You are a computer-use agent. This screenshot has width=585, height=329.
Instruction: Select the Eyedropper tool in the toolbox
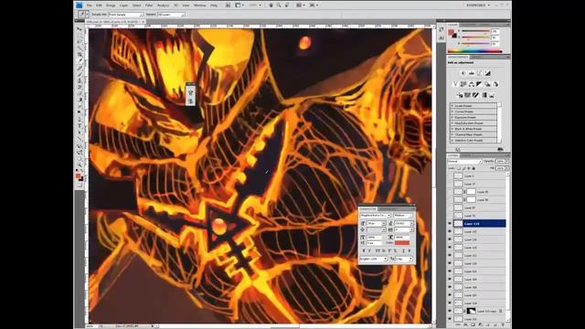[80, 60]
